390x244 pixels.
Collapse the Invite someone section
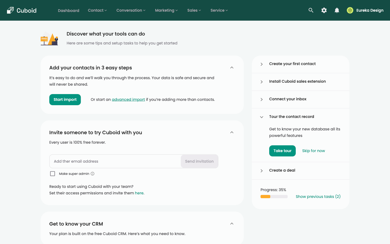(232, 132)
